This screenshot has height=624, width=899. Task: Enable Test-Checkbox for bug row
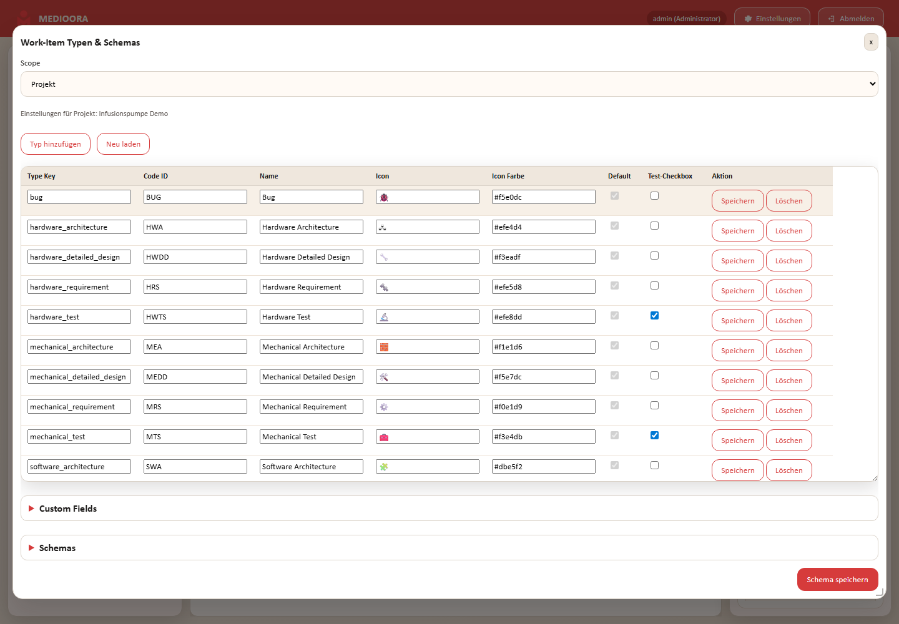click(x=654, y=196)
